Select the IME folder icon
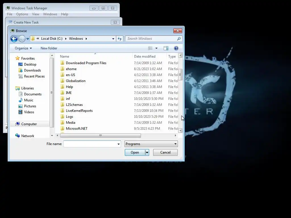 [62, 93]
